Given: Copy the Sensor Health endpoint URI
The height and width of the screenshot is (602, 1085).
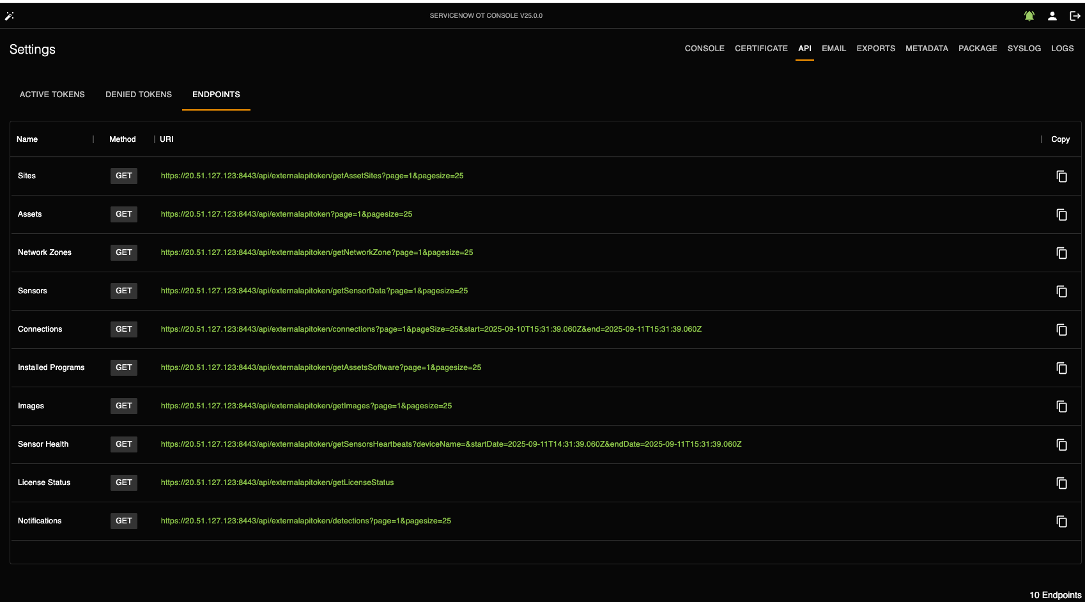Looking at the screenshot, I should coord(1061,445).
